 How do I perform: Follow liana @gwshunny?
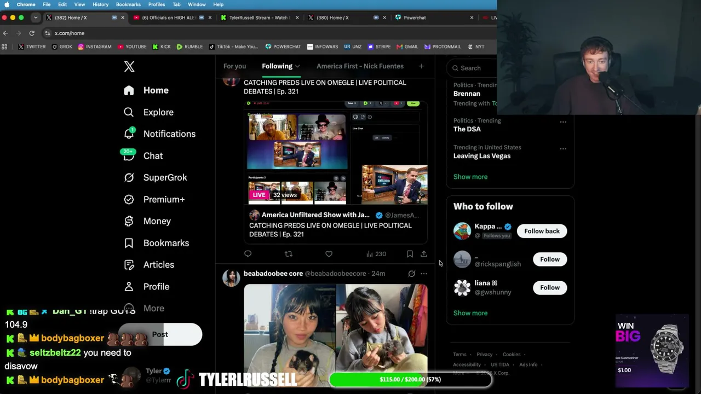[x=550, y=288]
